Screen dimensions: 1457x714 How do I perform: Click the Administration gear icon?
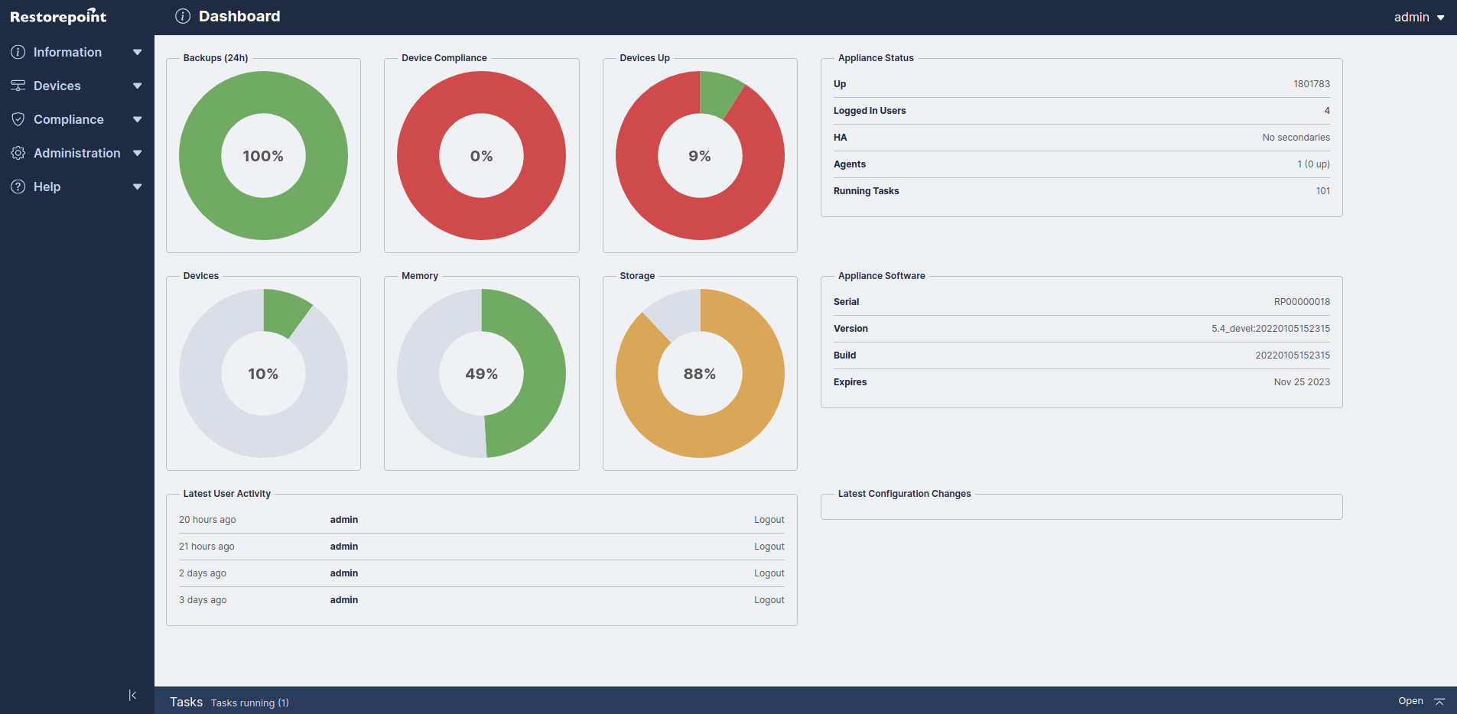point(18,153)
